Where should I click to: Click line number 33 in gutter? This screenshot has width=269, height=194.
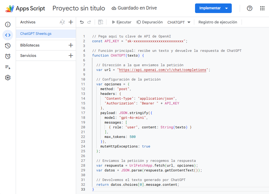click(83, 189)
